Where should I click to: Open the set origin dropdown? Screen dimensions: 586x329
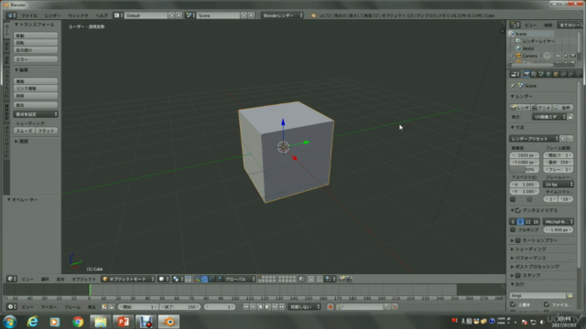(36, 114)
